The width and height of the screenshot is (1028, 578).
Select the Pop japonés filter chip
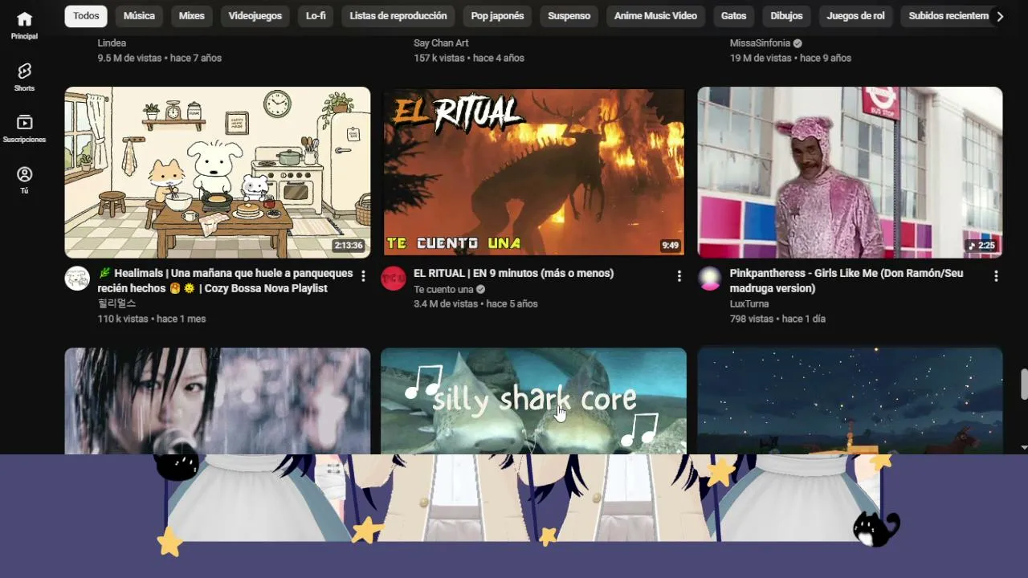coord(497,16)
